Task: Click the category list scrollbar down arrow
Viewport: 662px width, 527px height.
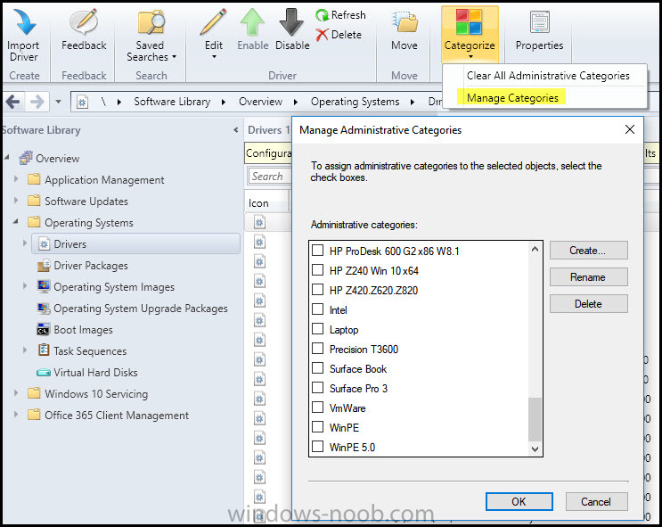Action: (535, 449)
